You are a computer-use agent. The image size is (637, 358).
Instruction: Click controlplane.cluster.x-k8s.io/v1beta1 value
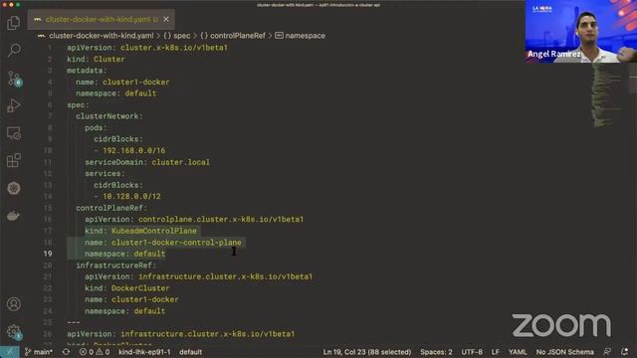pos(221,219)
